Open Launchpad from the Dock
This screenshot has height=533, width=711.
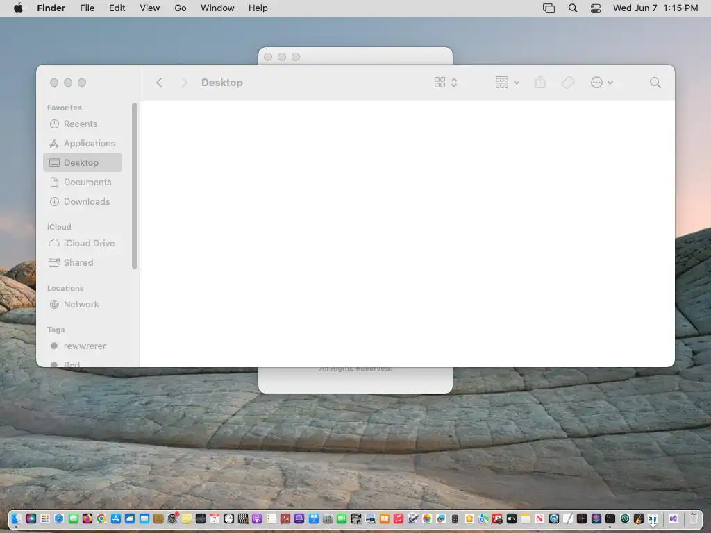coord(45,518)
